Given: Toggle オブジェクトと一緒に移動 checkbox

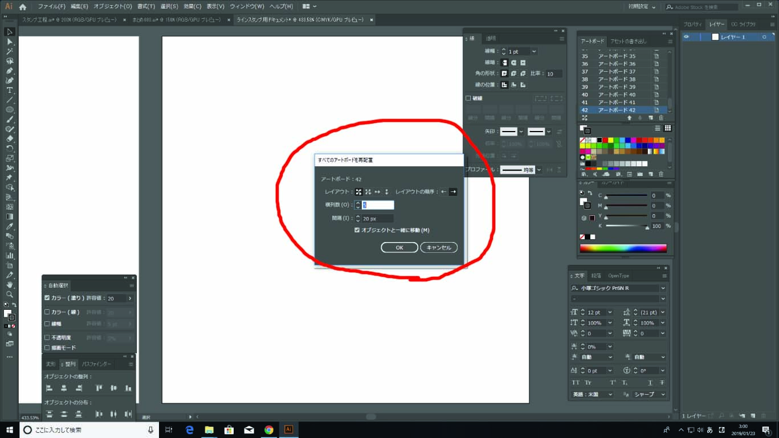Looking at the screenshot, I should pos(357,230).
